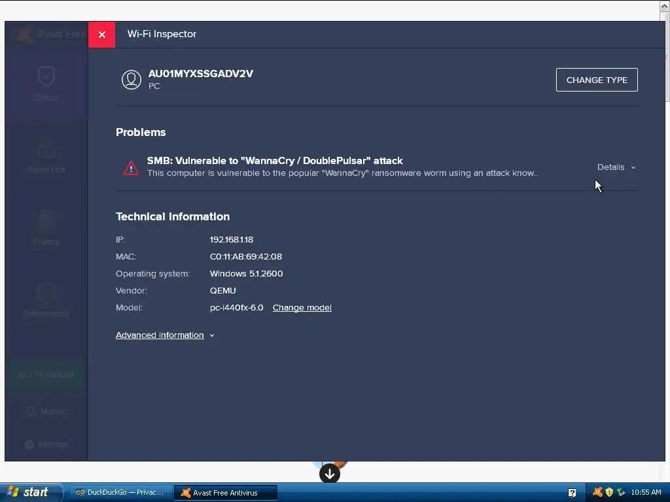Open Status in the dimmed Avast sidebar
The height and width of the screenshot is (502, 670).
[x=46, y=84]
